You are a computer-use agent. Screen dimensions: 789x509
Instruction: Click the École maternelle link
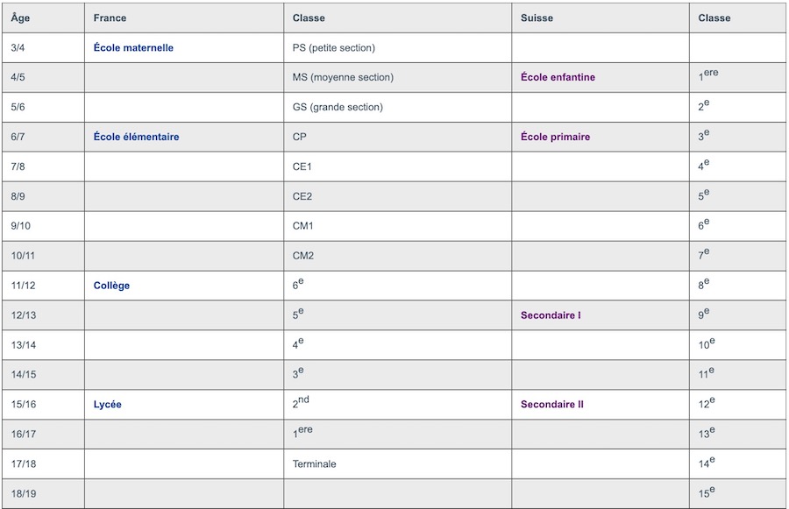(x=133, y=48)
